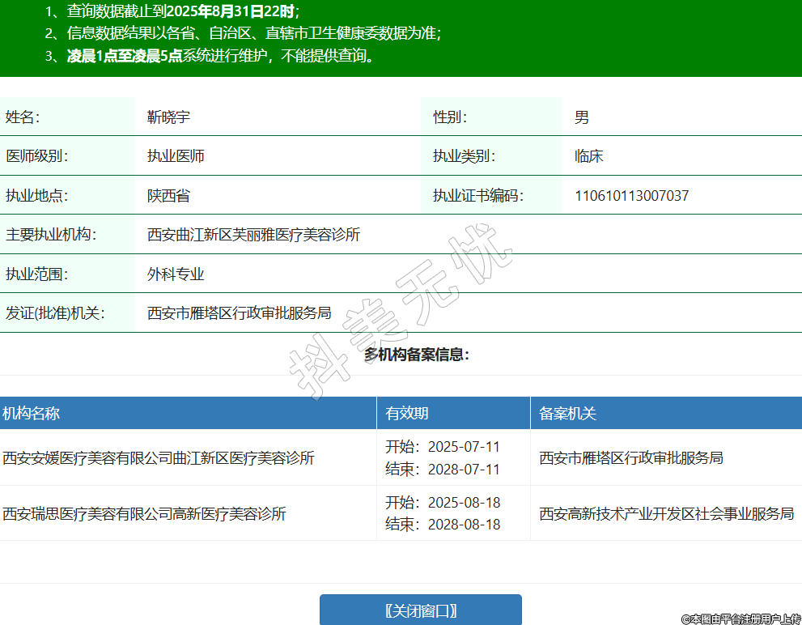Select the 西安瑞思医疗美容有限公司高新医疗美容诊所 row
The width and height of the screenshot is (802, 625).
pyautogui.click(x=144, y=514)
